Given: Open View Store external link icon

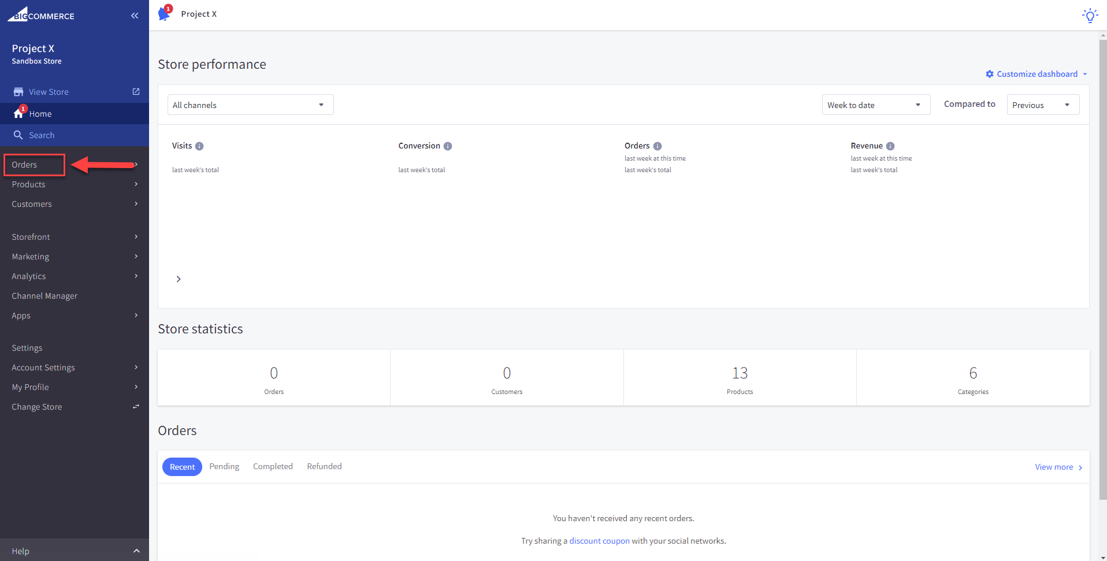Looking at the screenshot, I should pyautogui.click(x=136, y=92).
